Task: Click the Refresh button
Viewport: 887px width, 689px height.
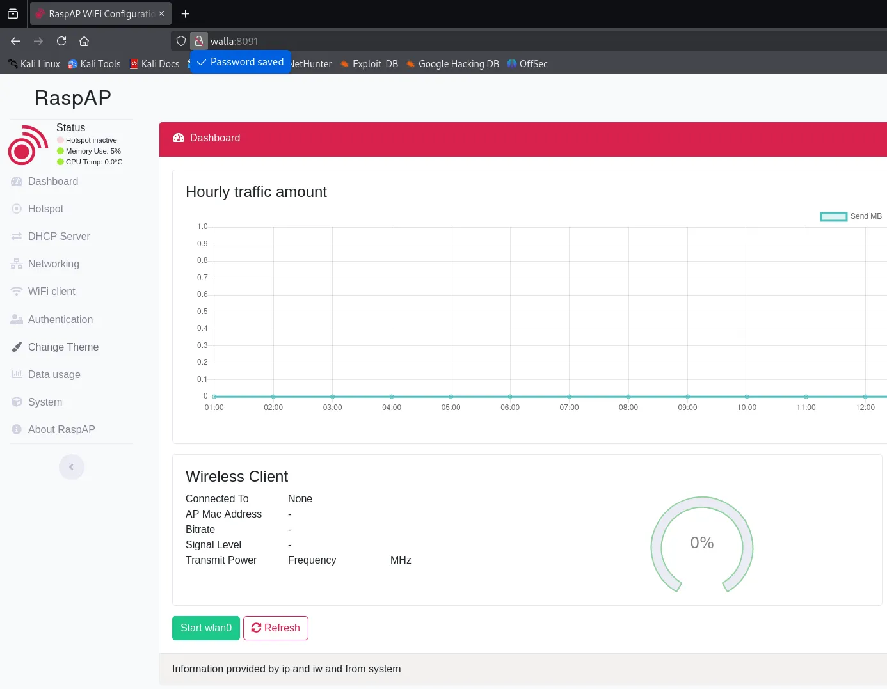Action: click(276, 628)
